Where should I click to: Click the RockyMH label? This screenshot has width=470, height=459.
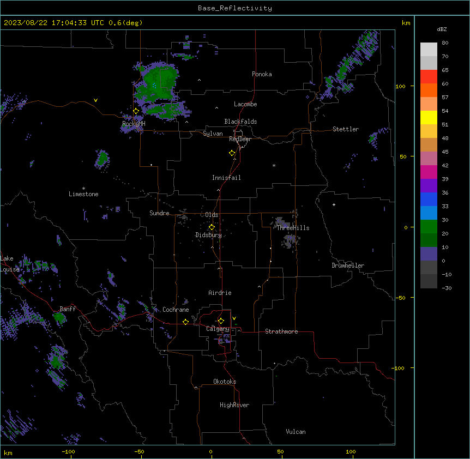(134, 124)
